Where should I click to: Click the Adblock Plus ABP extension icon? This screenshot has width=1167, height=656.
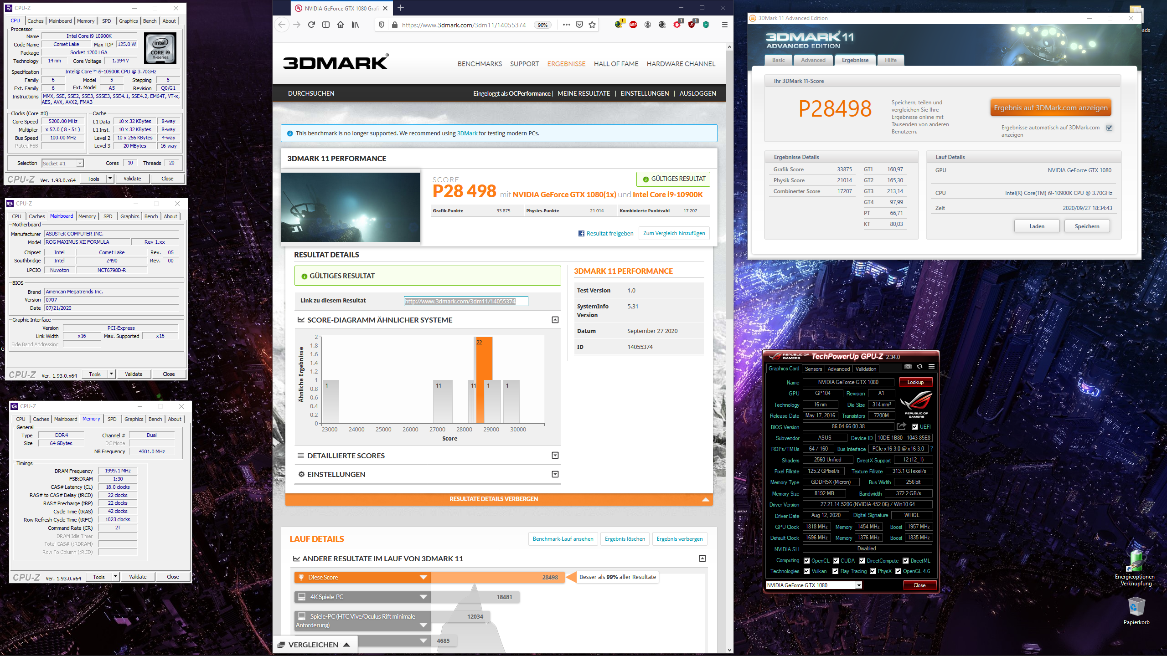[x=633, y=25]
